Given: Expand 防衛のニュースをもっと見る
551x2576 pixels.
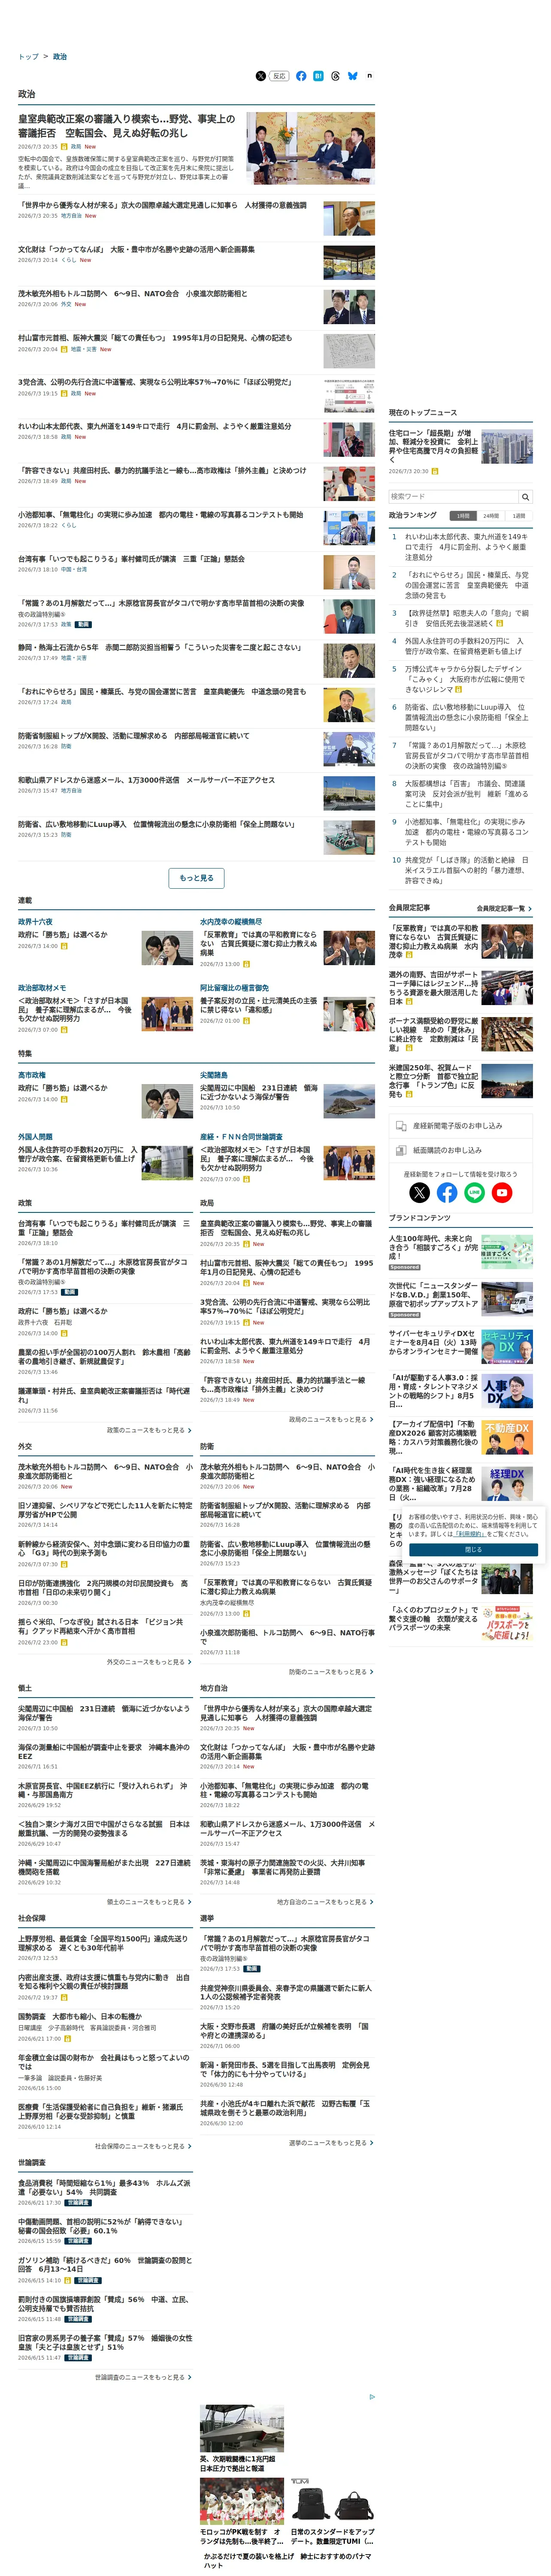Looking at the screenshot, I should [331, 1671].
